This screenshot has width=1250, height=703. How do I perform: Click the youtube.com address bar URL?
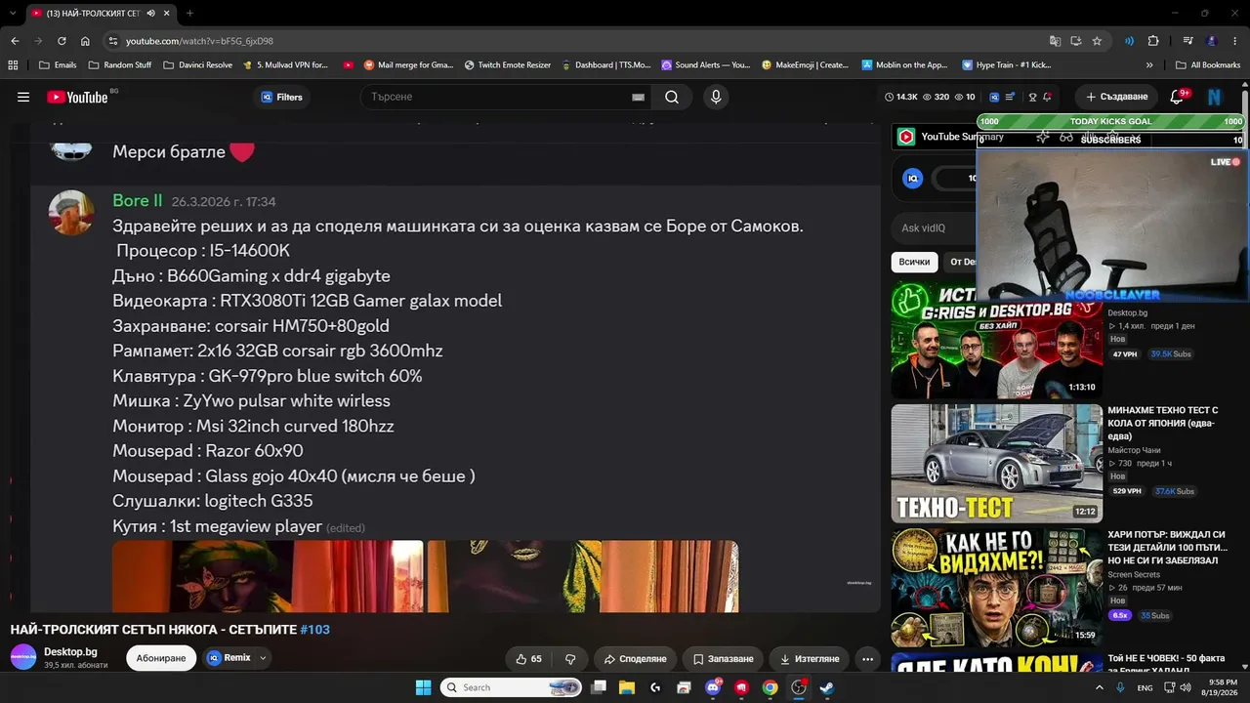199,41
